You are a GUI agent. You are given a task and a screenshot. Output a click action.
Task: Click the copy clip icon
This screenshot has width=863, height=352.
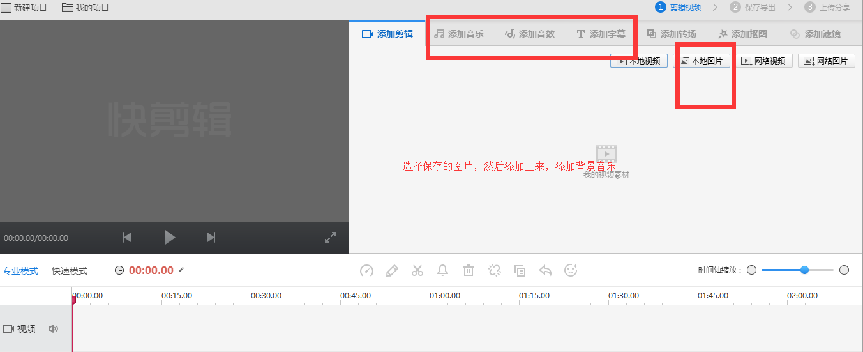[x=520, y=270]
